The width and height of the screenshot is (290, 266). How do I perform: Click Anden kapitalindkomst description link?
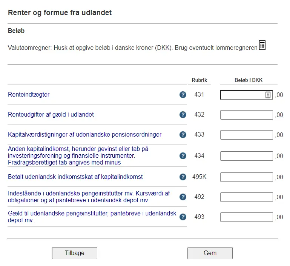pos(78,155)
